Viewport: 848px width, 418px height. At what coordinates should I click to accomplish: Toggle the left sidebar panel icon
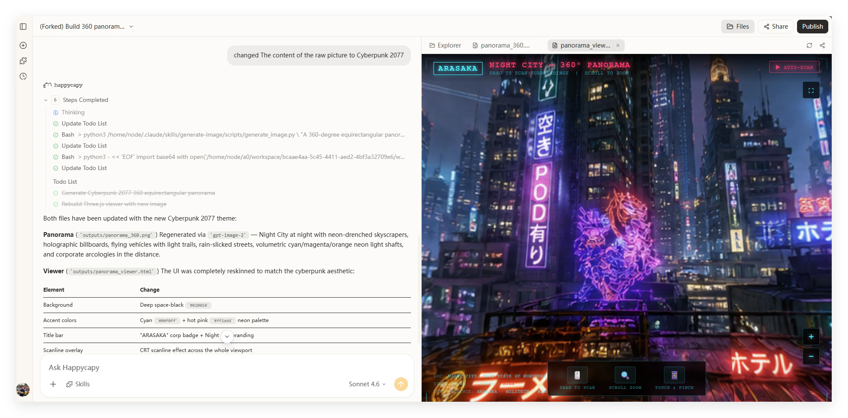click(x=23, y=27)
